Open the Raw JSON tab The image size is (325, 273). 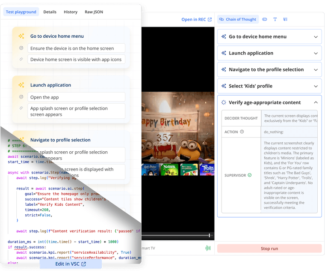pyautogui.click(x=94, y=12)
